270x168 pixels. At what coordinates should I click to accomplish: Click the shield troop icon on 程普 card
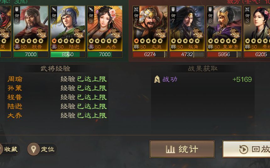pyautogui.click(x=17, y=9)
